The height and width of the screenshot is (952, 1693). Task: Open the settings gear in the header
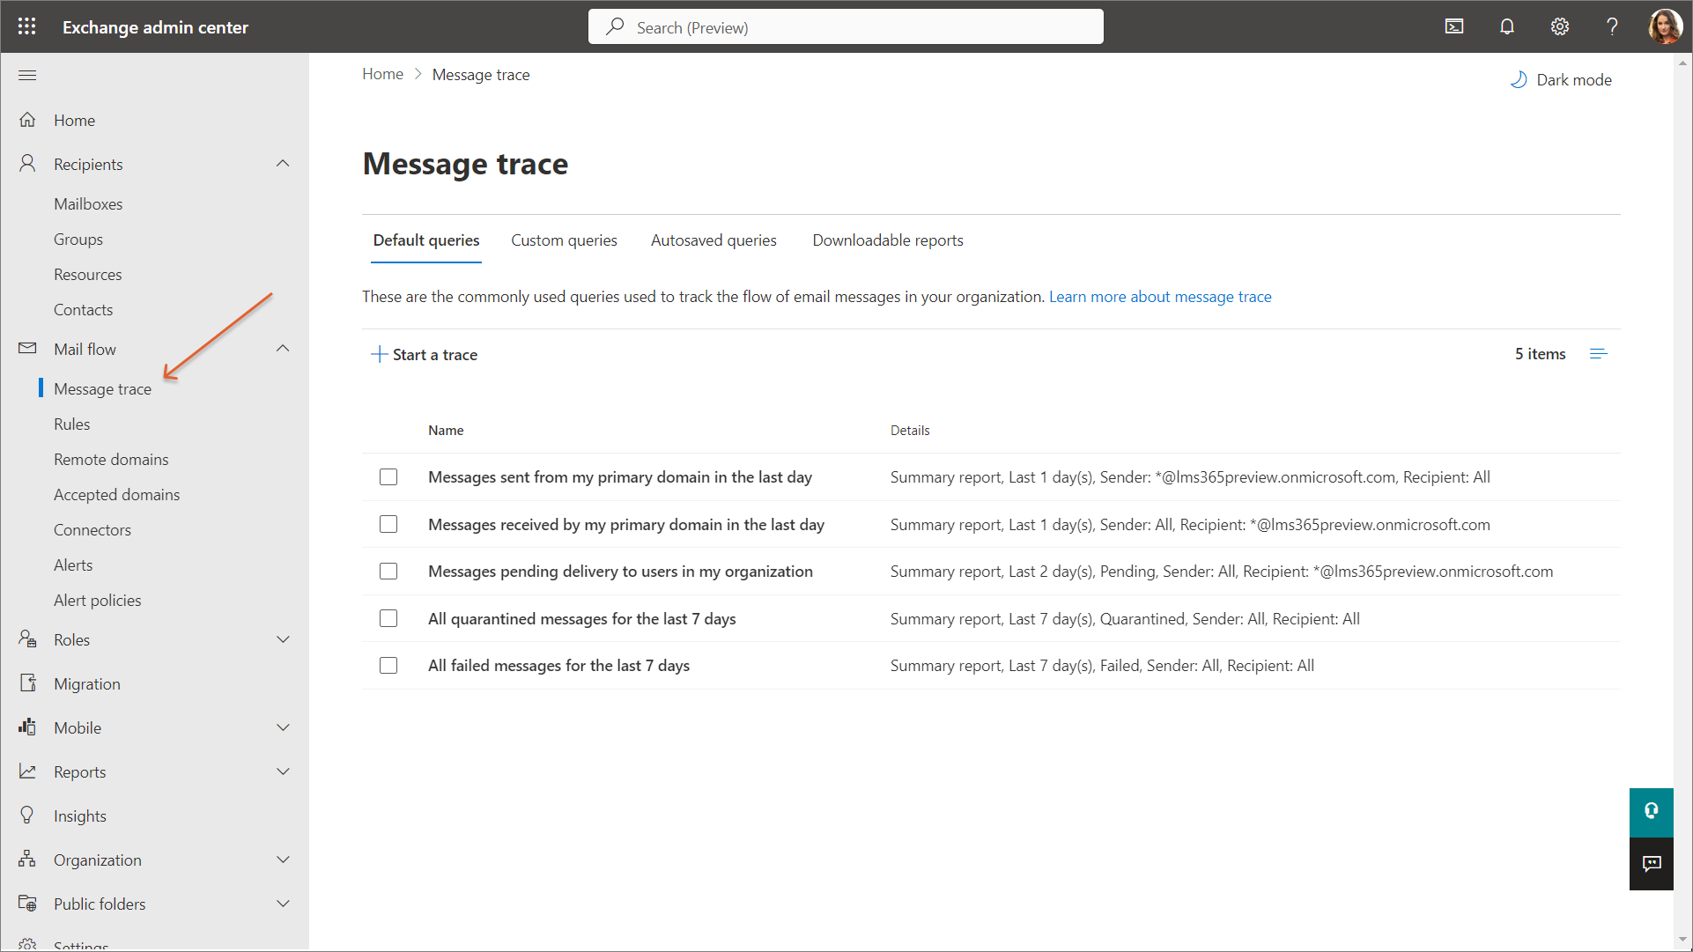click(1560, 26)
